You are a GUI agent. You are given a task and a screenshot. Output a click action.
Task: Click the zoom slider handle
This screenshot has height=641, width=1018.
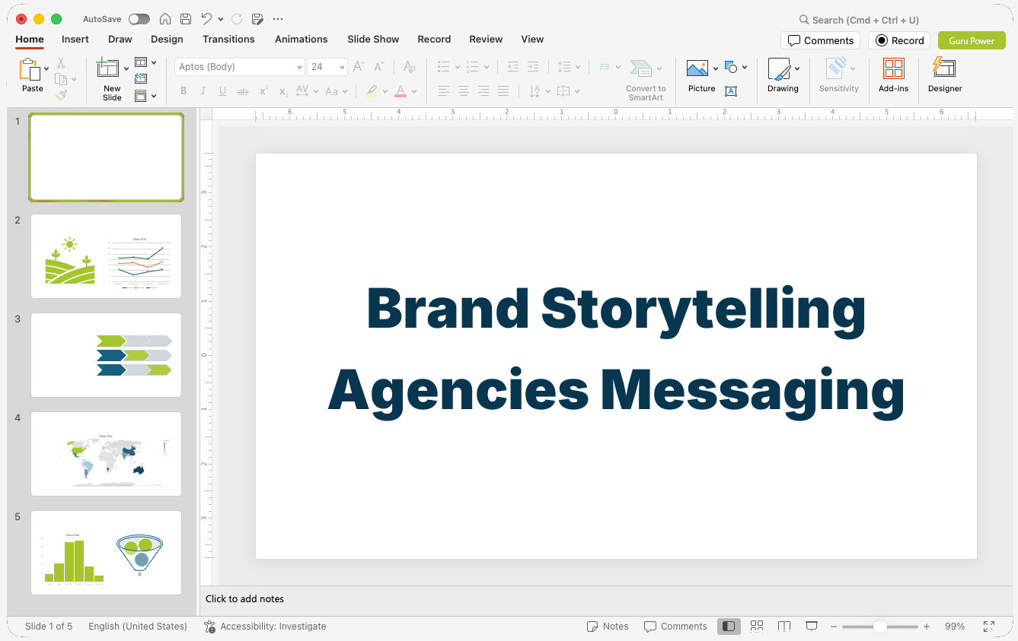coord(880,627)
